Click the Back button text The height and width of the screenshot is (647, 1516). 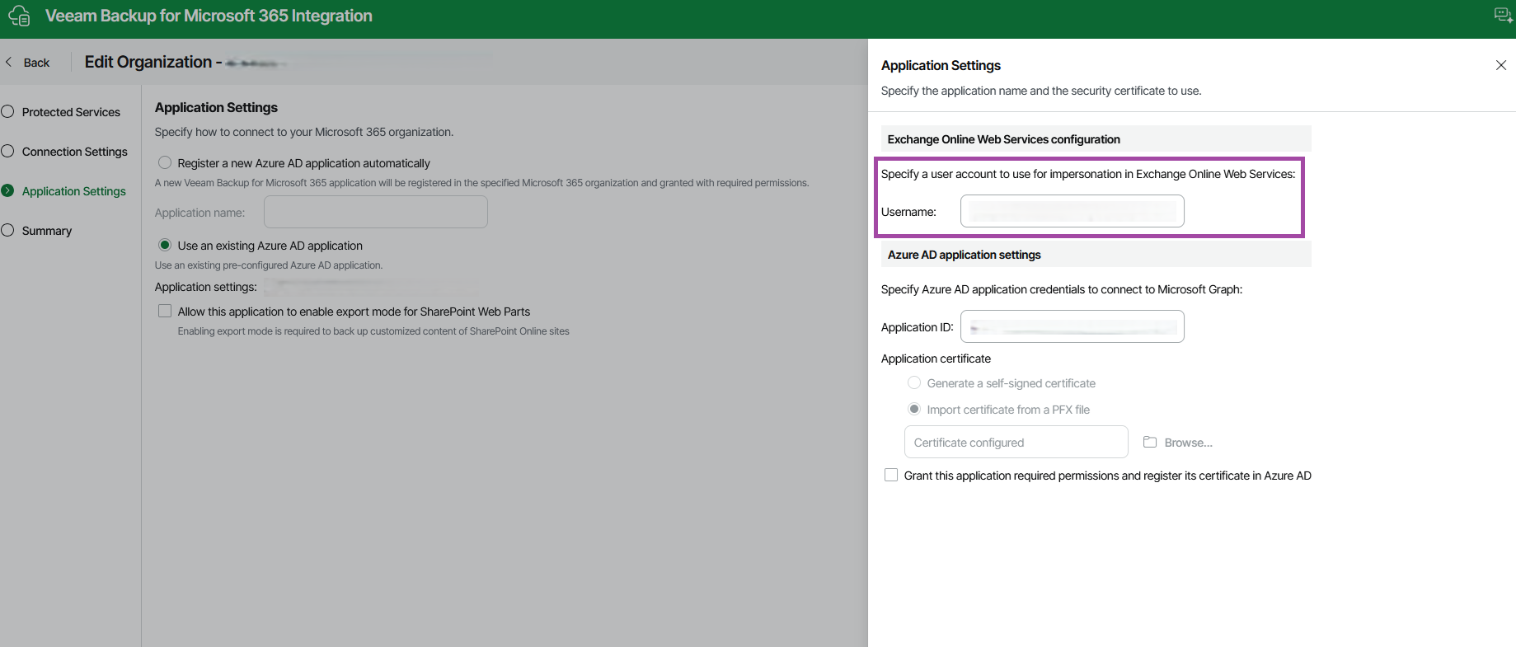(x=36, y=63)
